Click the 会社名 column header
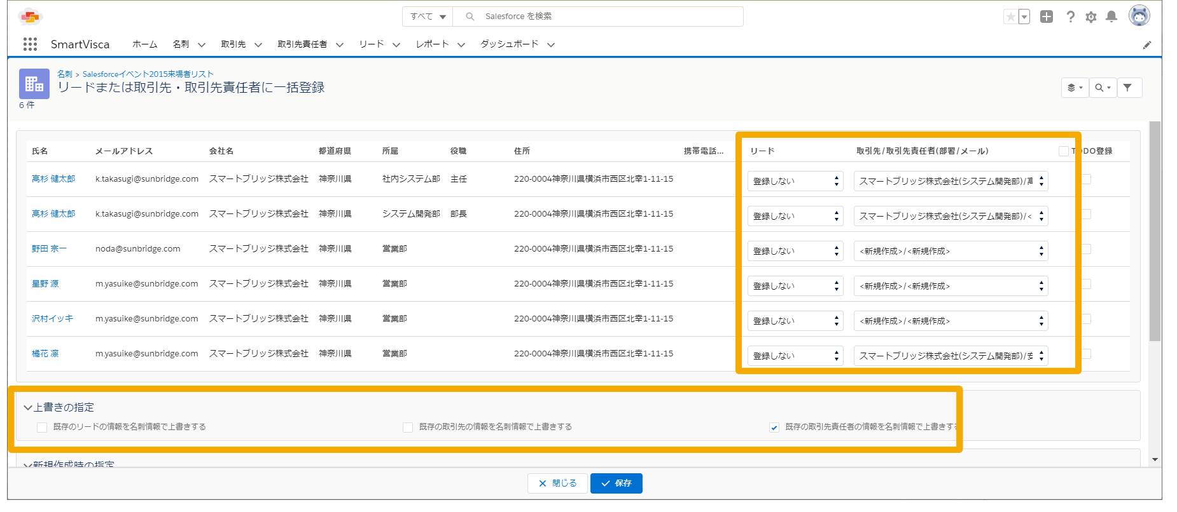The height and width of the screenshot is (512, 1177). (x=221, y=151)
